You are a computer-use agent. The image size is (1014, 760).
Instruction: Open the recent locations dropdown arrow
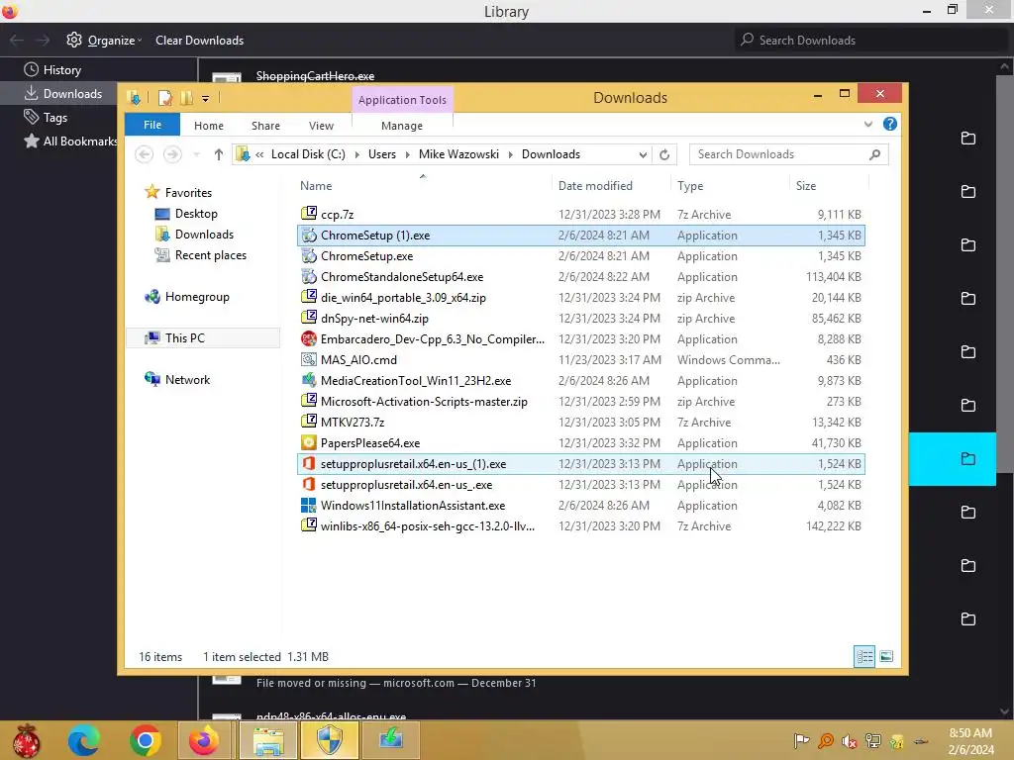coord(197,154)
